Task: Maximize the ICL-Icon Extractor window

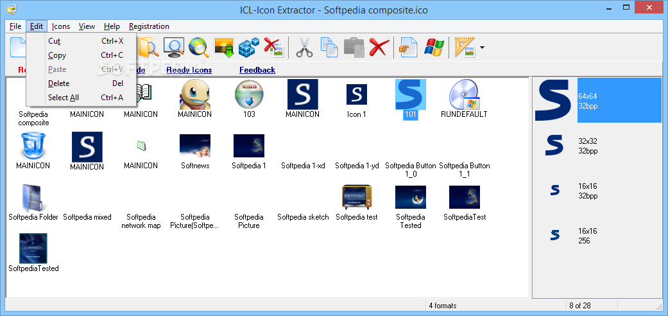Action: coord(626,7)
